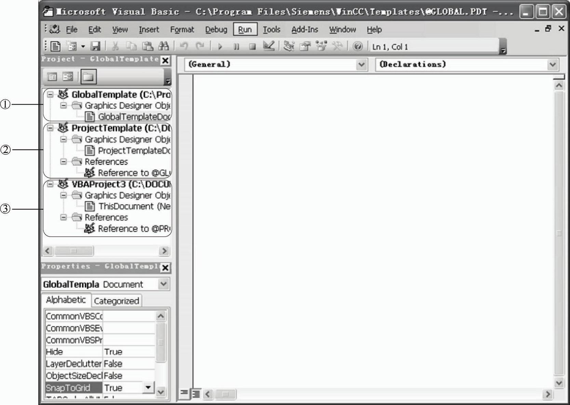
Task: Open the Object Browser toolbar icon
Action: (321, 46)
